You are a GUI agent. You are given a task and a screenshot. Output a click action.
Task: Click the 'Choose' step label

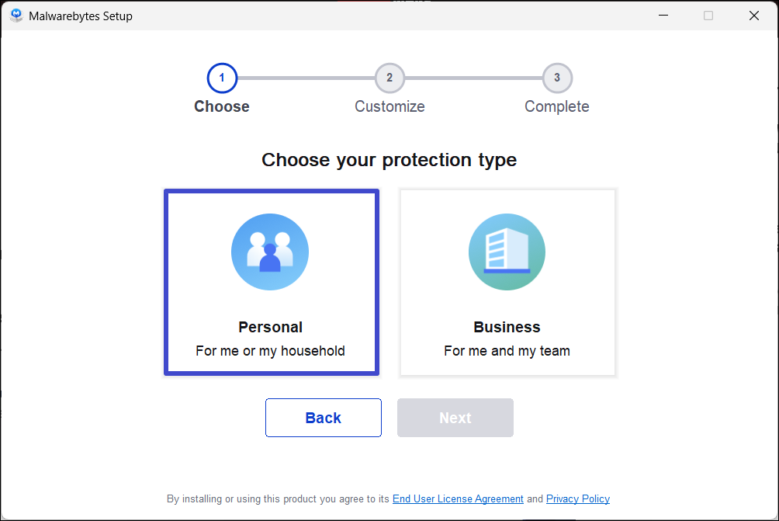tap(222, 106)
